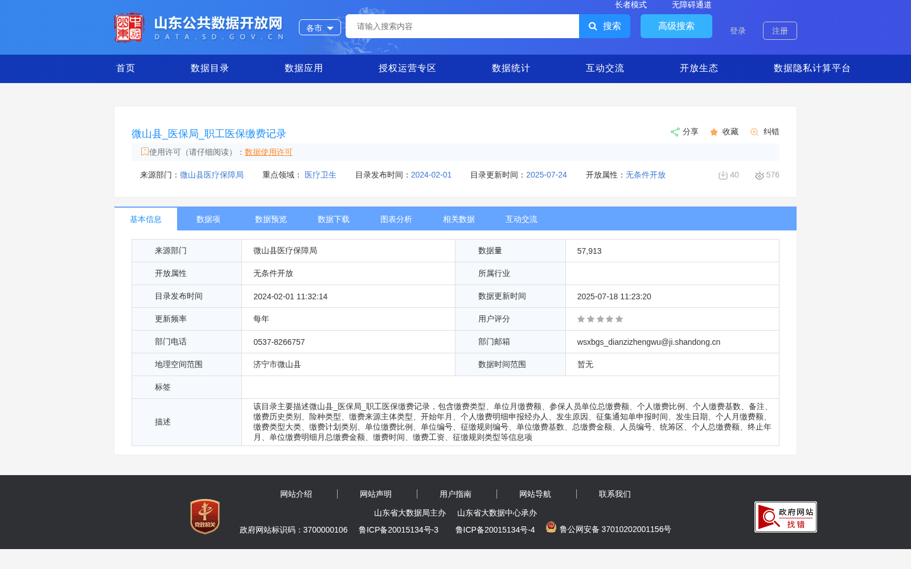Click 鲁ICP备20015134号-4 link

(x=495, y=530)
